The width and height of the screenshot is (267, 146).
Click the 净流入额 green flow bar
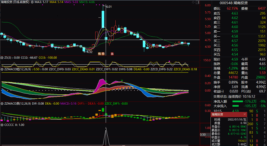tap(238, 101)
